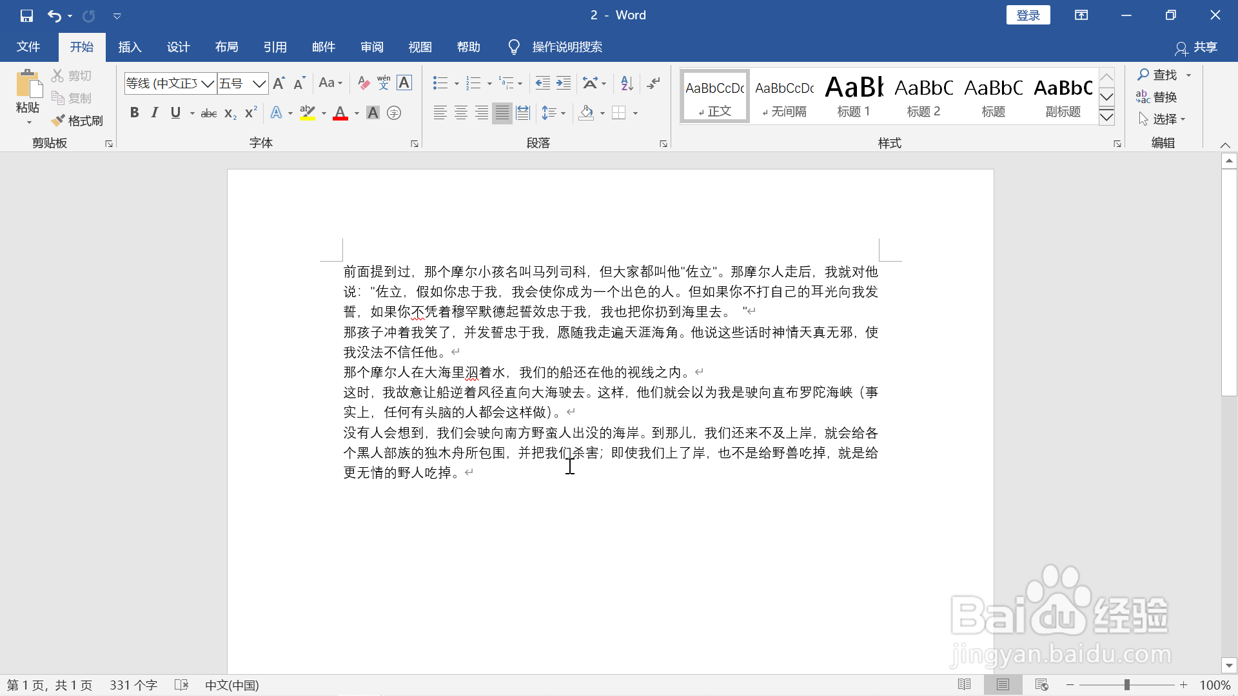The image size is (1238, 696).
Task: Expand the Styles gallery more arrow
Action: click(x=1106, y=117)
